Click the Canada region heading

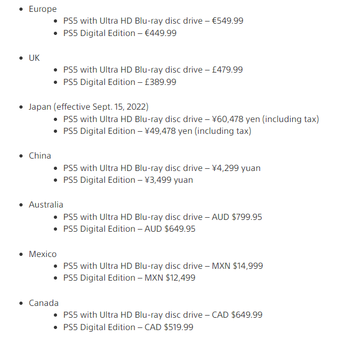44,303
